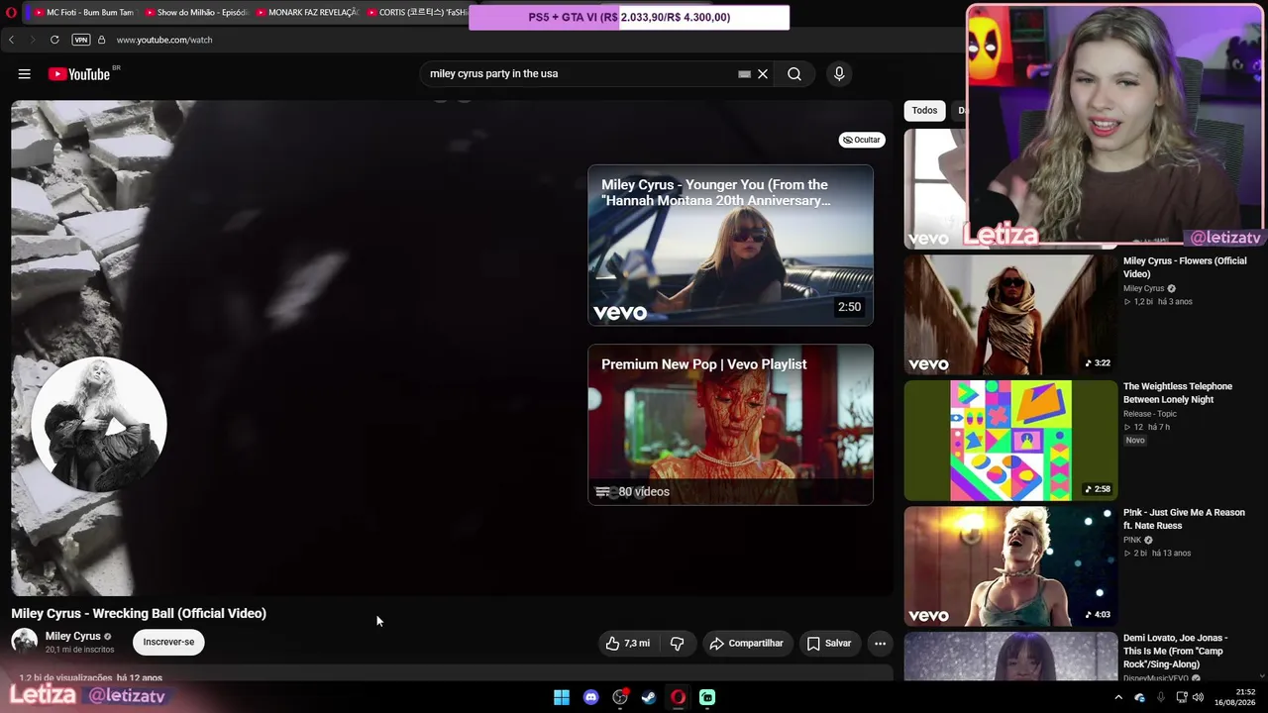Play the colorful Weightless Telephone thumbnail
The width and height of the screenshot is (1268, 713).
click(1010, 441)
